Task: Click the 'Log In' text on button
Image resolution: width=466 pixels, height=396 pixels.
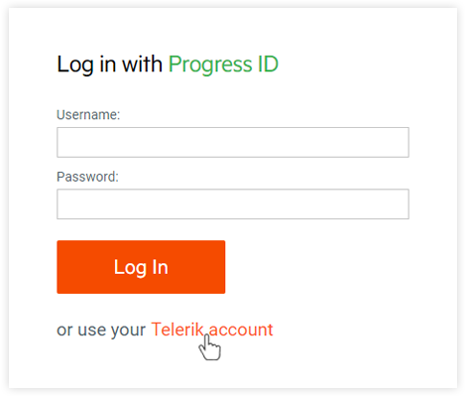Action: (141, 267)
